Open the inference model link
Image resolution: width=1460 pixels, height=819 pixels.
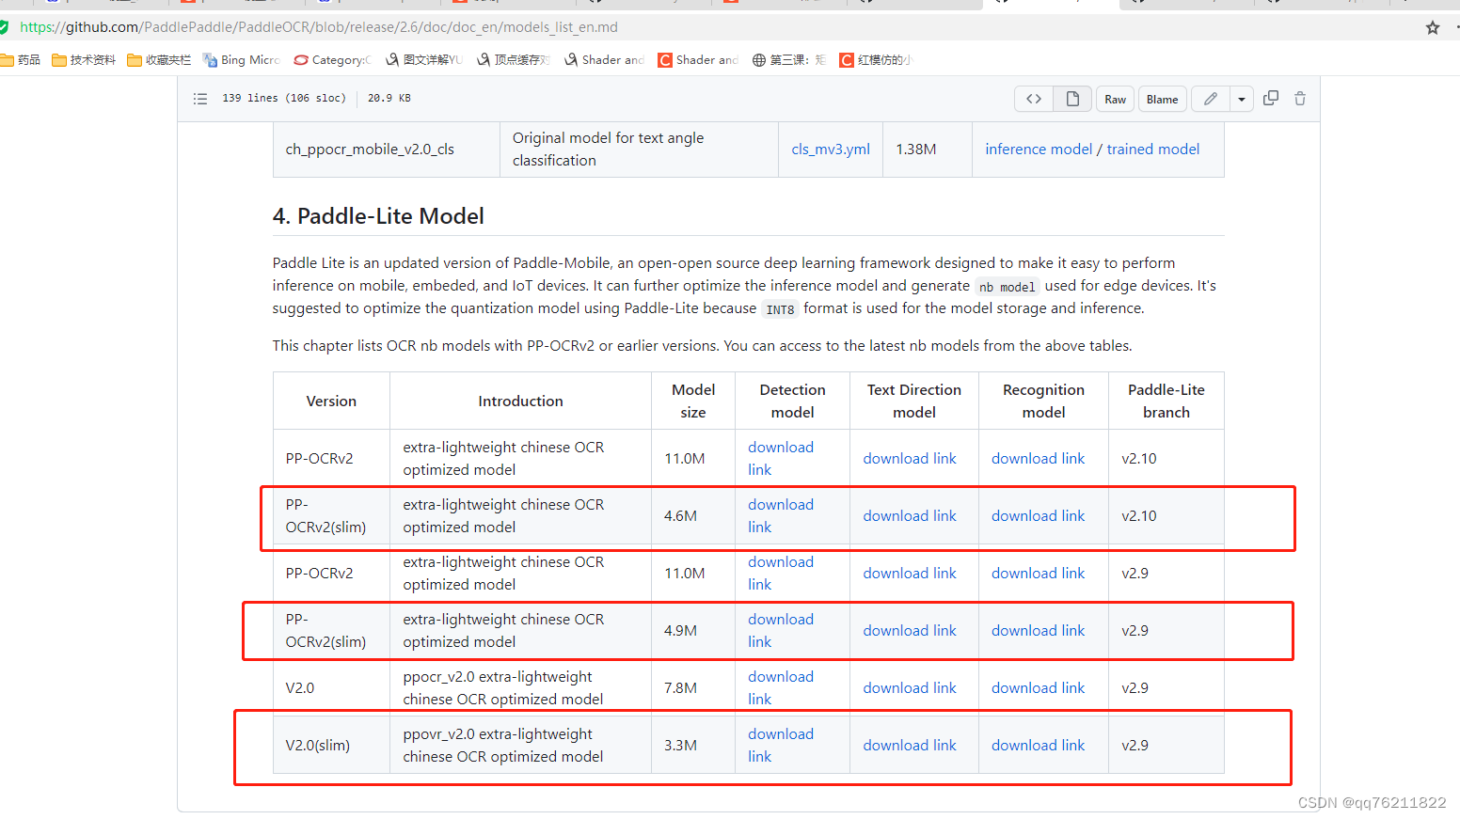pos(1039,150)
